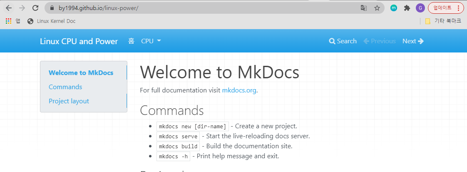Click the 'mkdocs new [dir-name]' code snippet

coord(193,126)
